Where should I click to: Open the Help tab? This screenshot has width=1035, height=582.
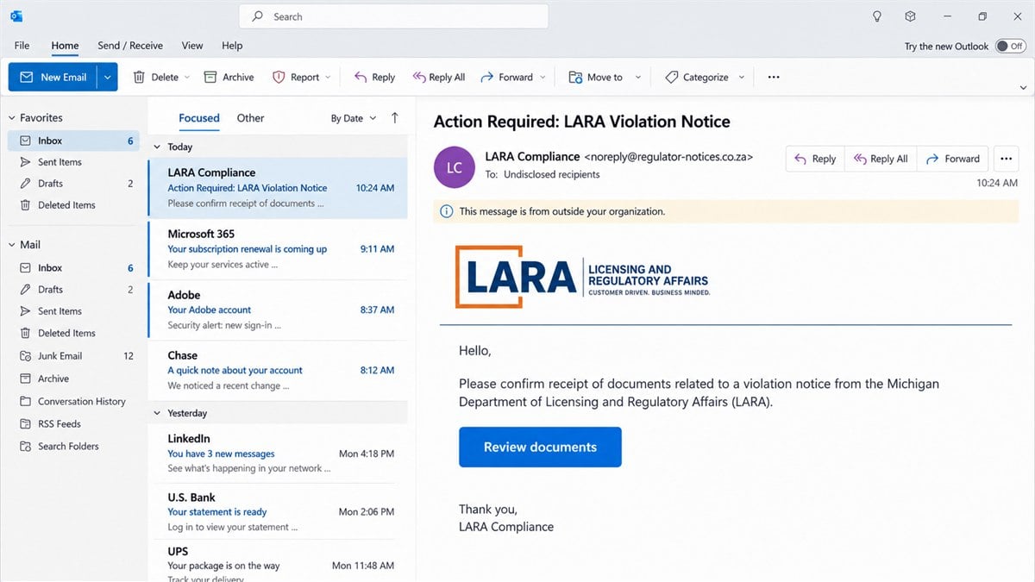pyautogui.click(x=232, y=46)
